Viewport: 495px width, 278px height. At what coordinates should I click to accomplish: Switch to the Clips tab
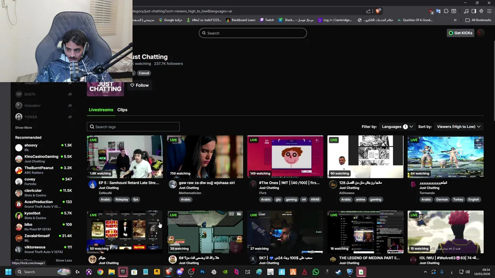coord(122,110)
